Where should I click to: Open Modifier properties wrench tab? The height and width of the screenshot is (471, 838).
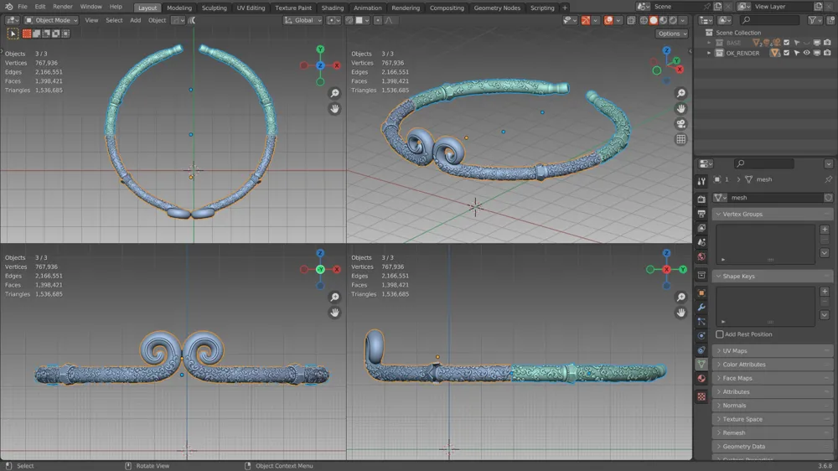click(701, 308)
